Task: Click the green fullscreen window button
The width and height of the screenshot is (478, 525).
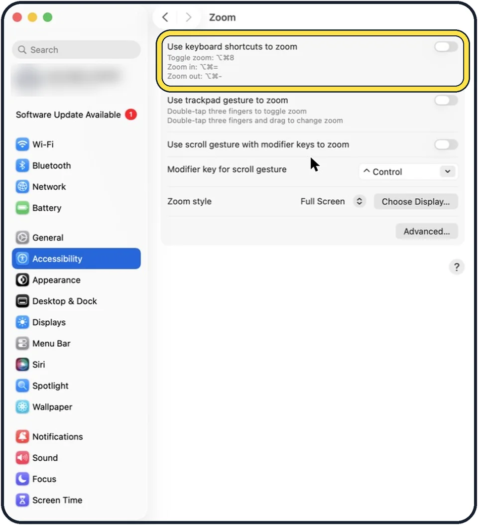Action: click(x=47, y=17)
